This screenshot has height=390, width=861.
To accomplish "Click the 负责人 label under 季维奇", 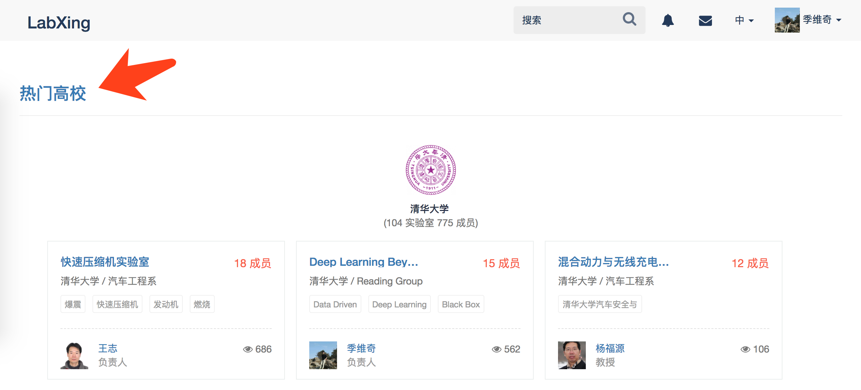I will pos(361,362).
